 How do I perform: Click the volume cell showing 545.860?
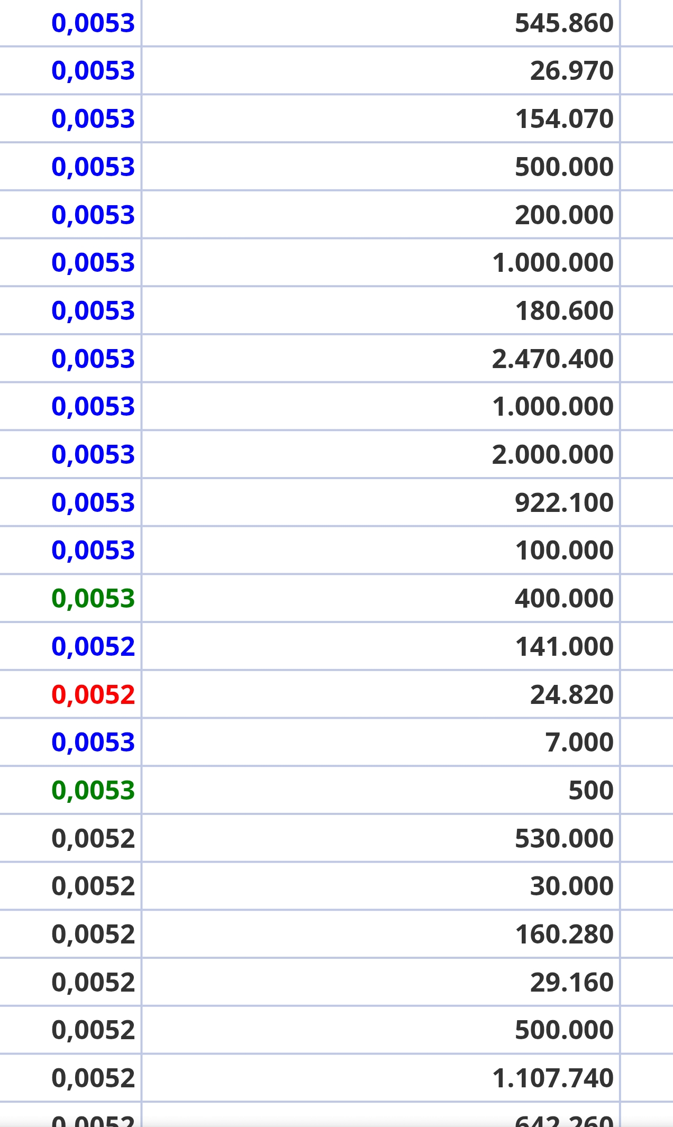tap(563, 23)
